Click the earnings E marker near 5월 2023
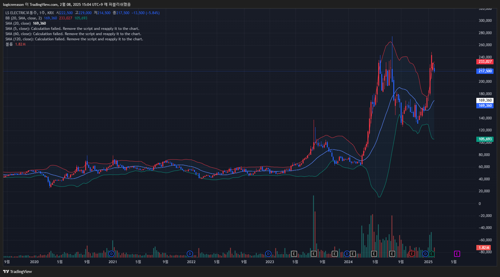The width and height of the screenshot is (500, 277). (x=294, y=254)
